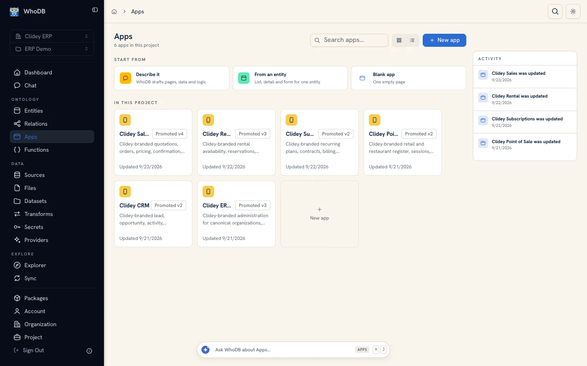The image size is (587, 366).
Task: Open global search magnifier icon
Action: click(555, 11)
